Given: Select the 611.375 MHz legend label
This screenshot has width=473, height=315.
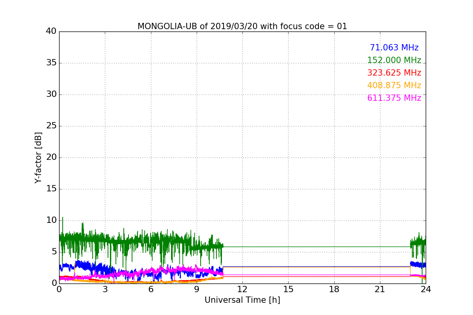Looking at the screenshot, I should point(394,98).
